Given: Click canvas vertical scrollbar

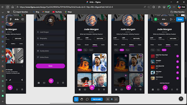Looking at the screenshot, I should (x=186, y=70).
